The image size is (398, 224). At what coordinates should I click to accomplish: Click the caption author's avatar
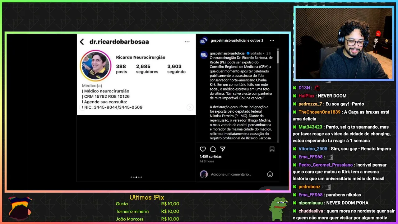click(x=204, y=55)
